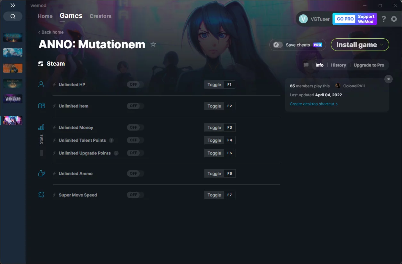Expand the sidebar with double chevron icon
The height and width of the screenshot is (264, 402).
[13, 5]
